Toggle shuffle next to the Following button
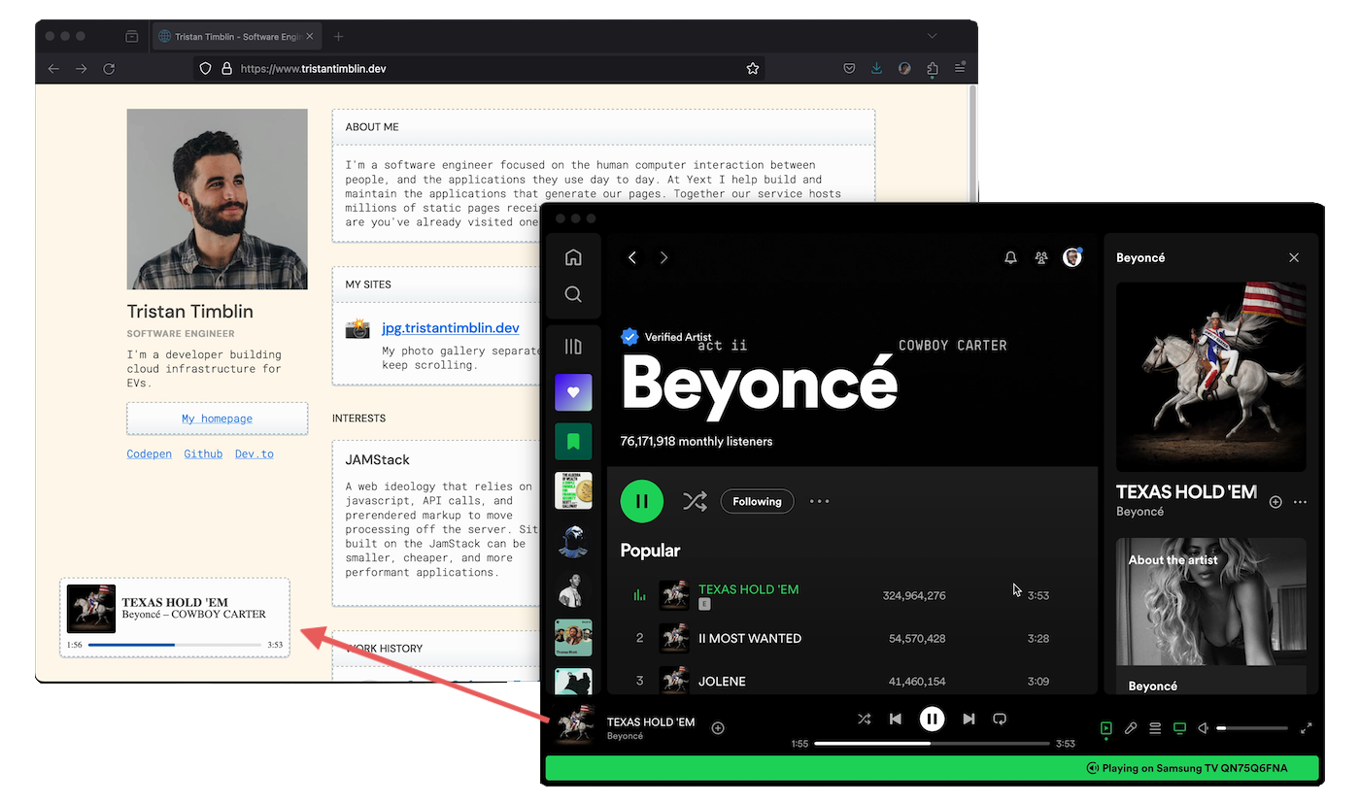This screenshot has height=804, width=1360. click(695, 501)
